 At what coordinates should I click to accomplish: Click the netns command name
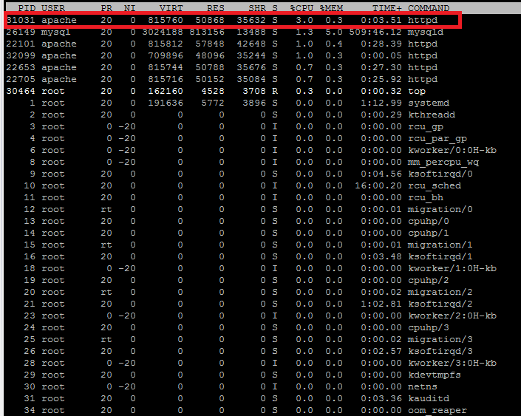(423, 386)
